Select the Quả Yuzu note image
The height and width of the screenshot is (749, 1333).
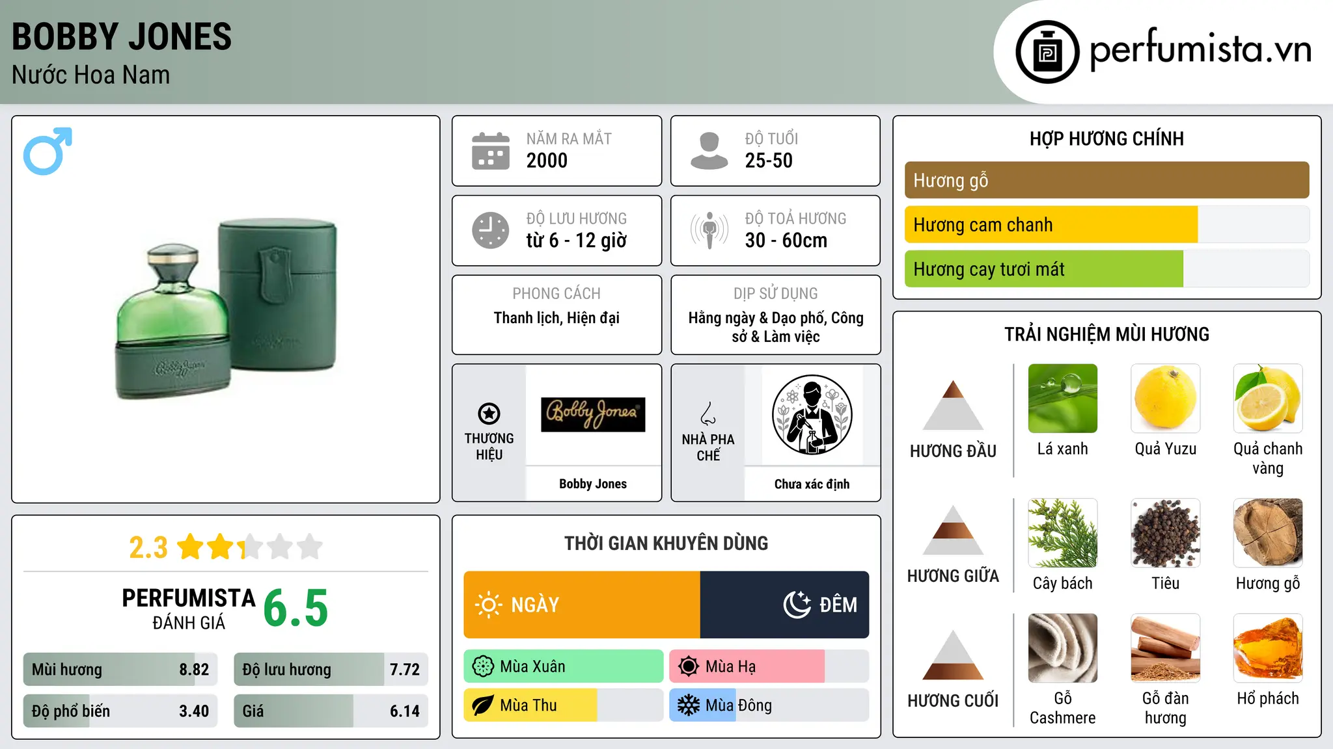[x=1165, y=399]
